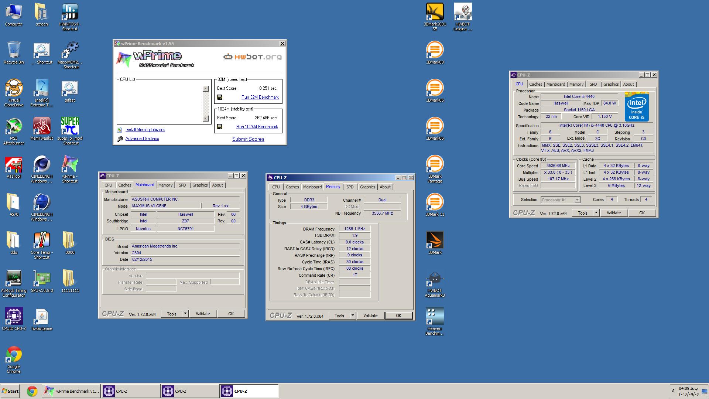This screenshot has height=399, width=709.
Task: Select CPU tab in Mainboard CPU-Z window
Action: coord(108,185)
